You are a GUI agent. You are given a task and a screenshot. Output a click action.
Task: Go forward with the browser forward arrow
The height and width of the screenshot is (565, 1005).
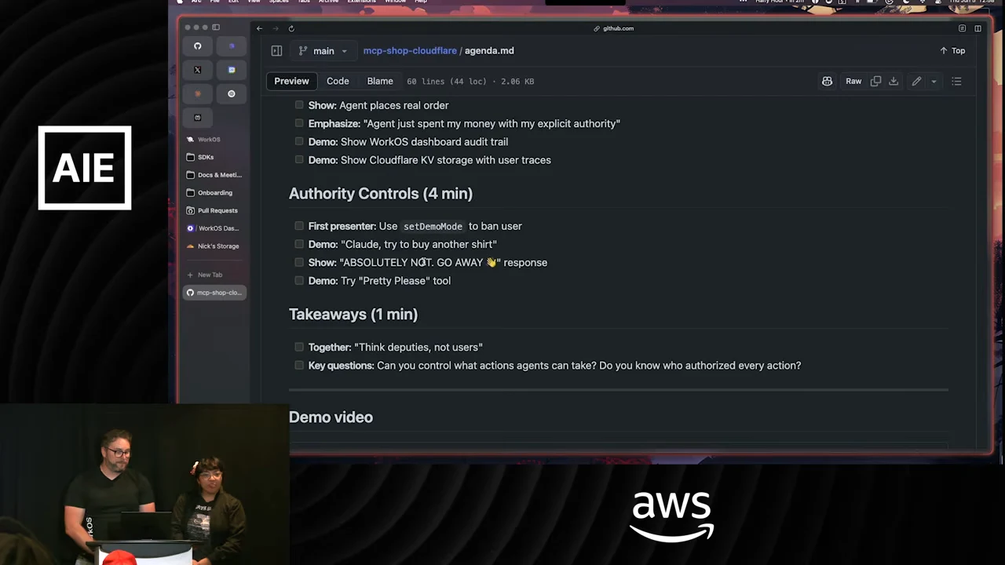click(275, 28)
